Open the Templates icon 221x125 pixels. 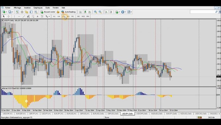[x=129, y=12]
